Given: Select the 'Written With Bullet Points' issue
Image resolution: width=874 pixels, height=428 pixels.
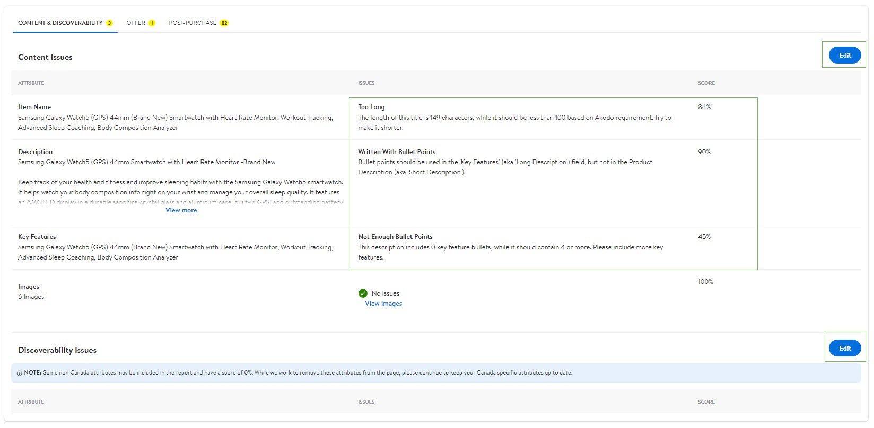Looking at the screenshot, I should pyautogui.click(x=397, y=152).
